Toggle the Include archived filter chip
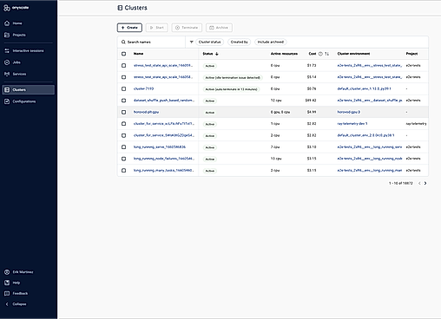Viewport: 441px width, 319px height. 271,42
